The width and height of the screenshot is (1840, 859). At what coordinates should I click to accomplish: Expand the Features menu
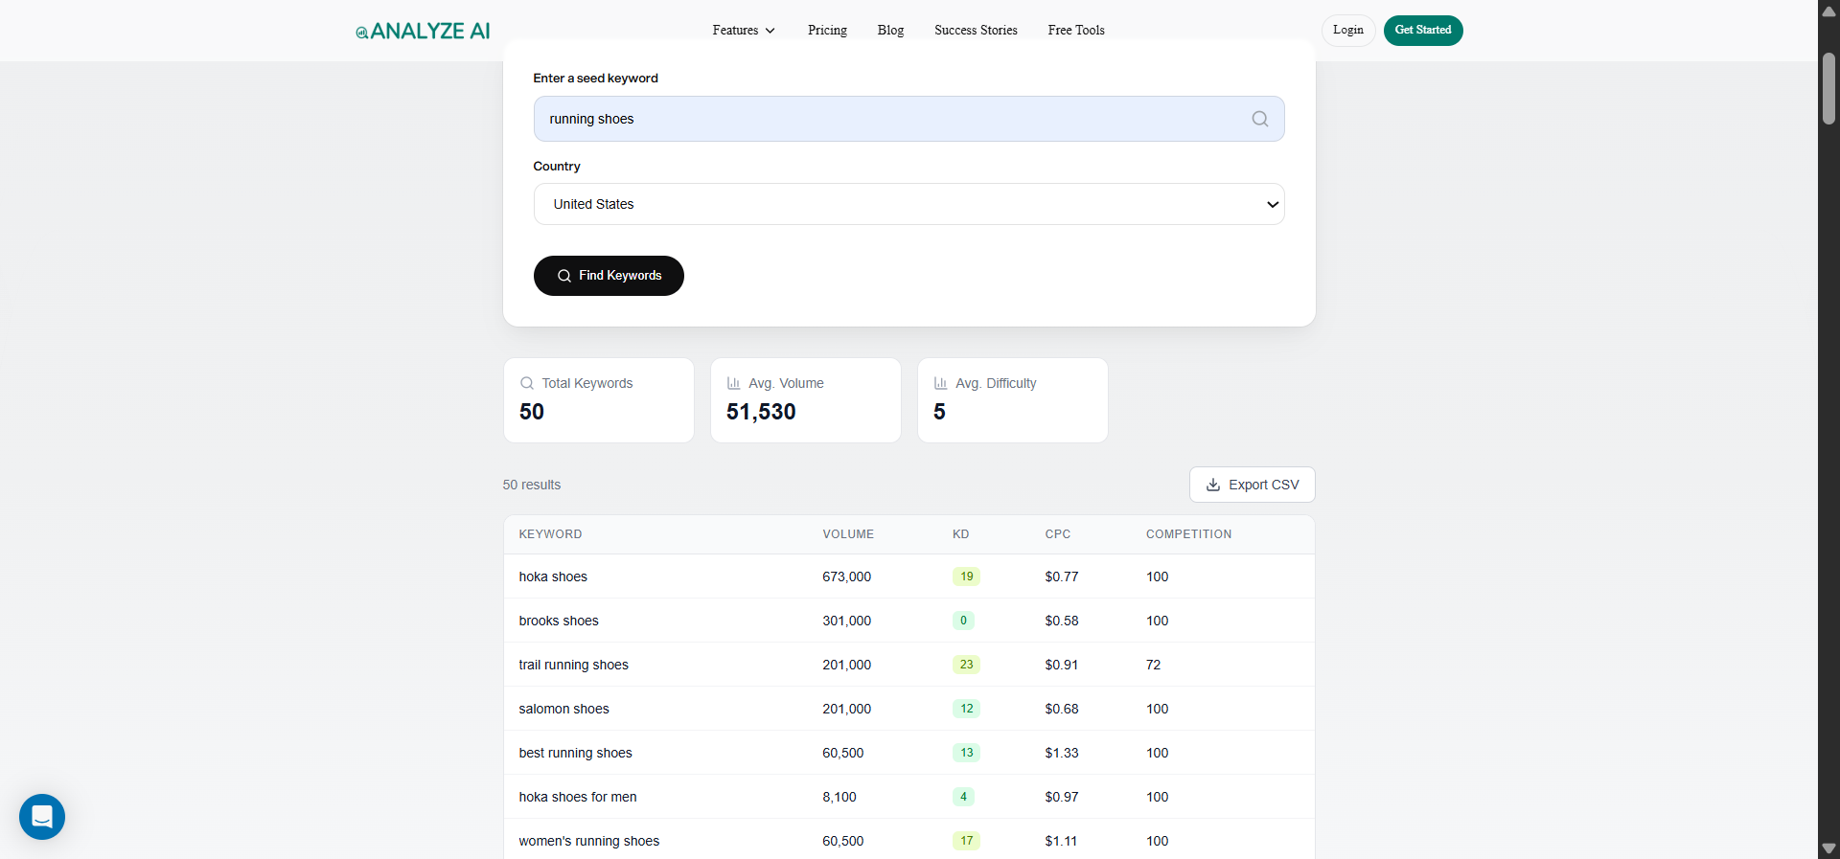tap(744, 31)
